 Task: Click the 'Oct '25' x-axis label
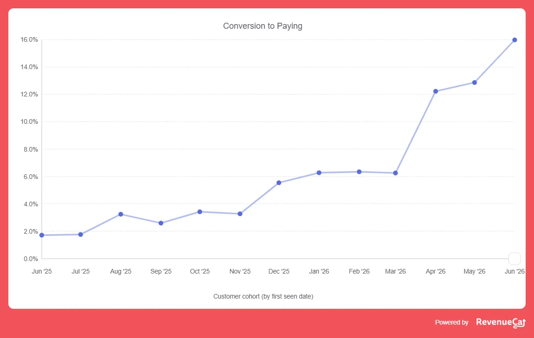point(200,272)
